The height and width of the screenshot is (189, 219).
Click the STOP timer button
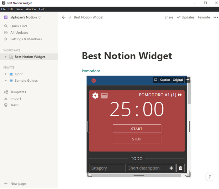[x=137, y=139]
